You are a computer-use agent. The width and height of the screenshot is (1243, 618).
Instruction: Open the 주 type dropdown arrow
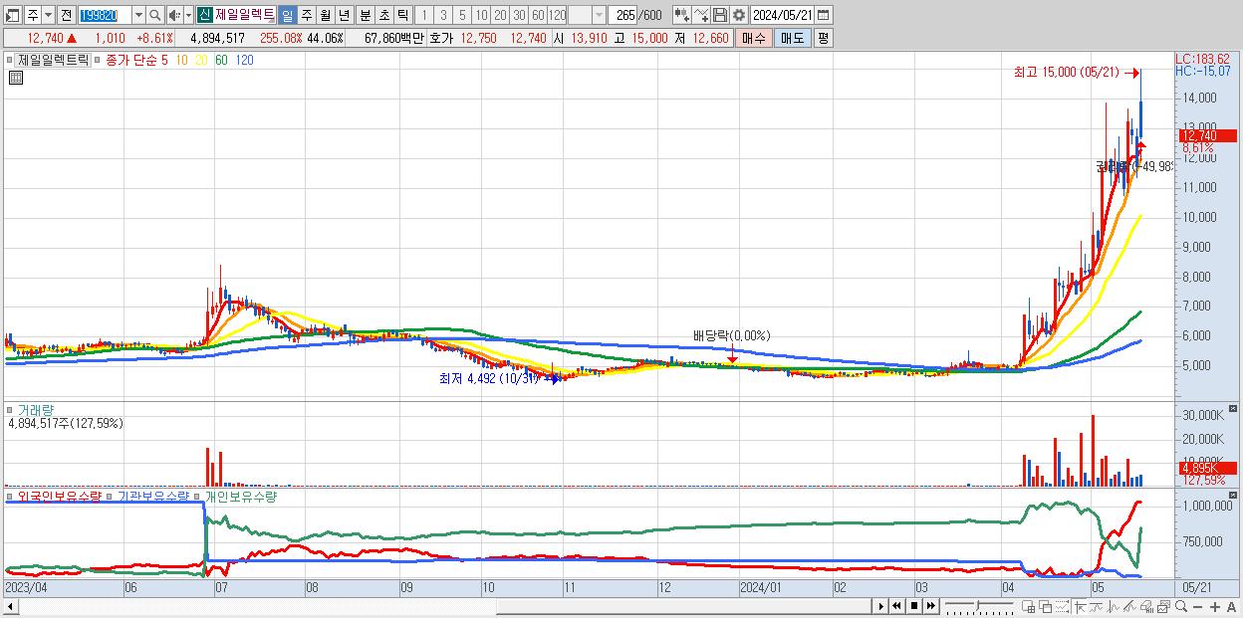49,15
